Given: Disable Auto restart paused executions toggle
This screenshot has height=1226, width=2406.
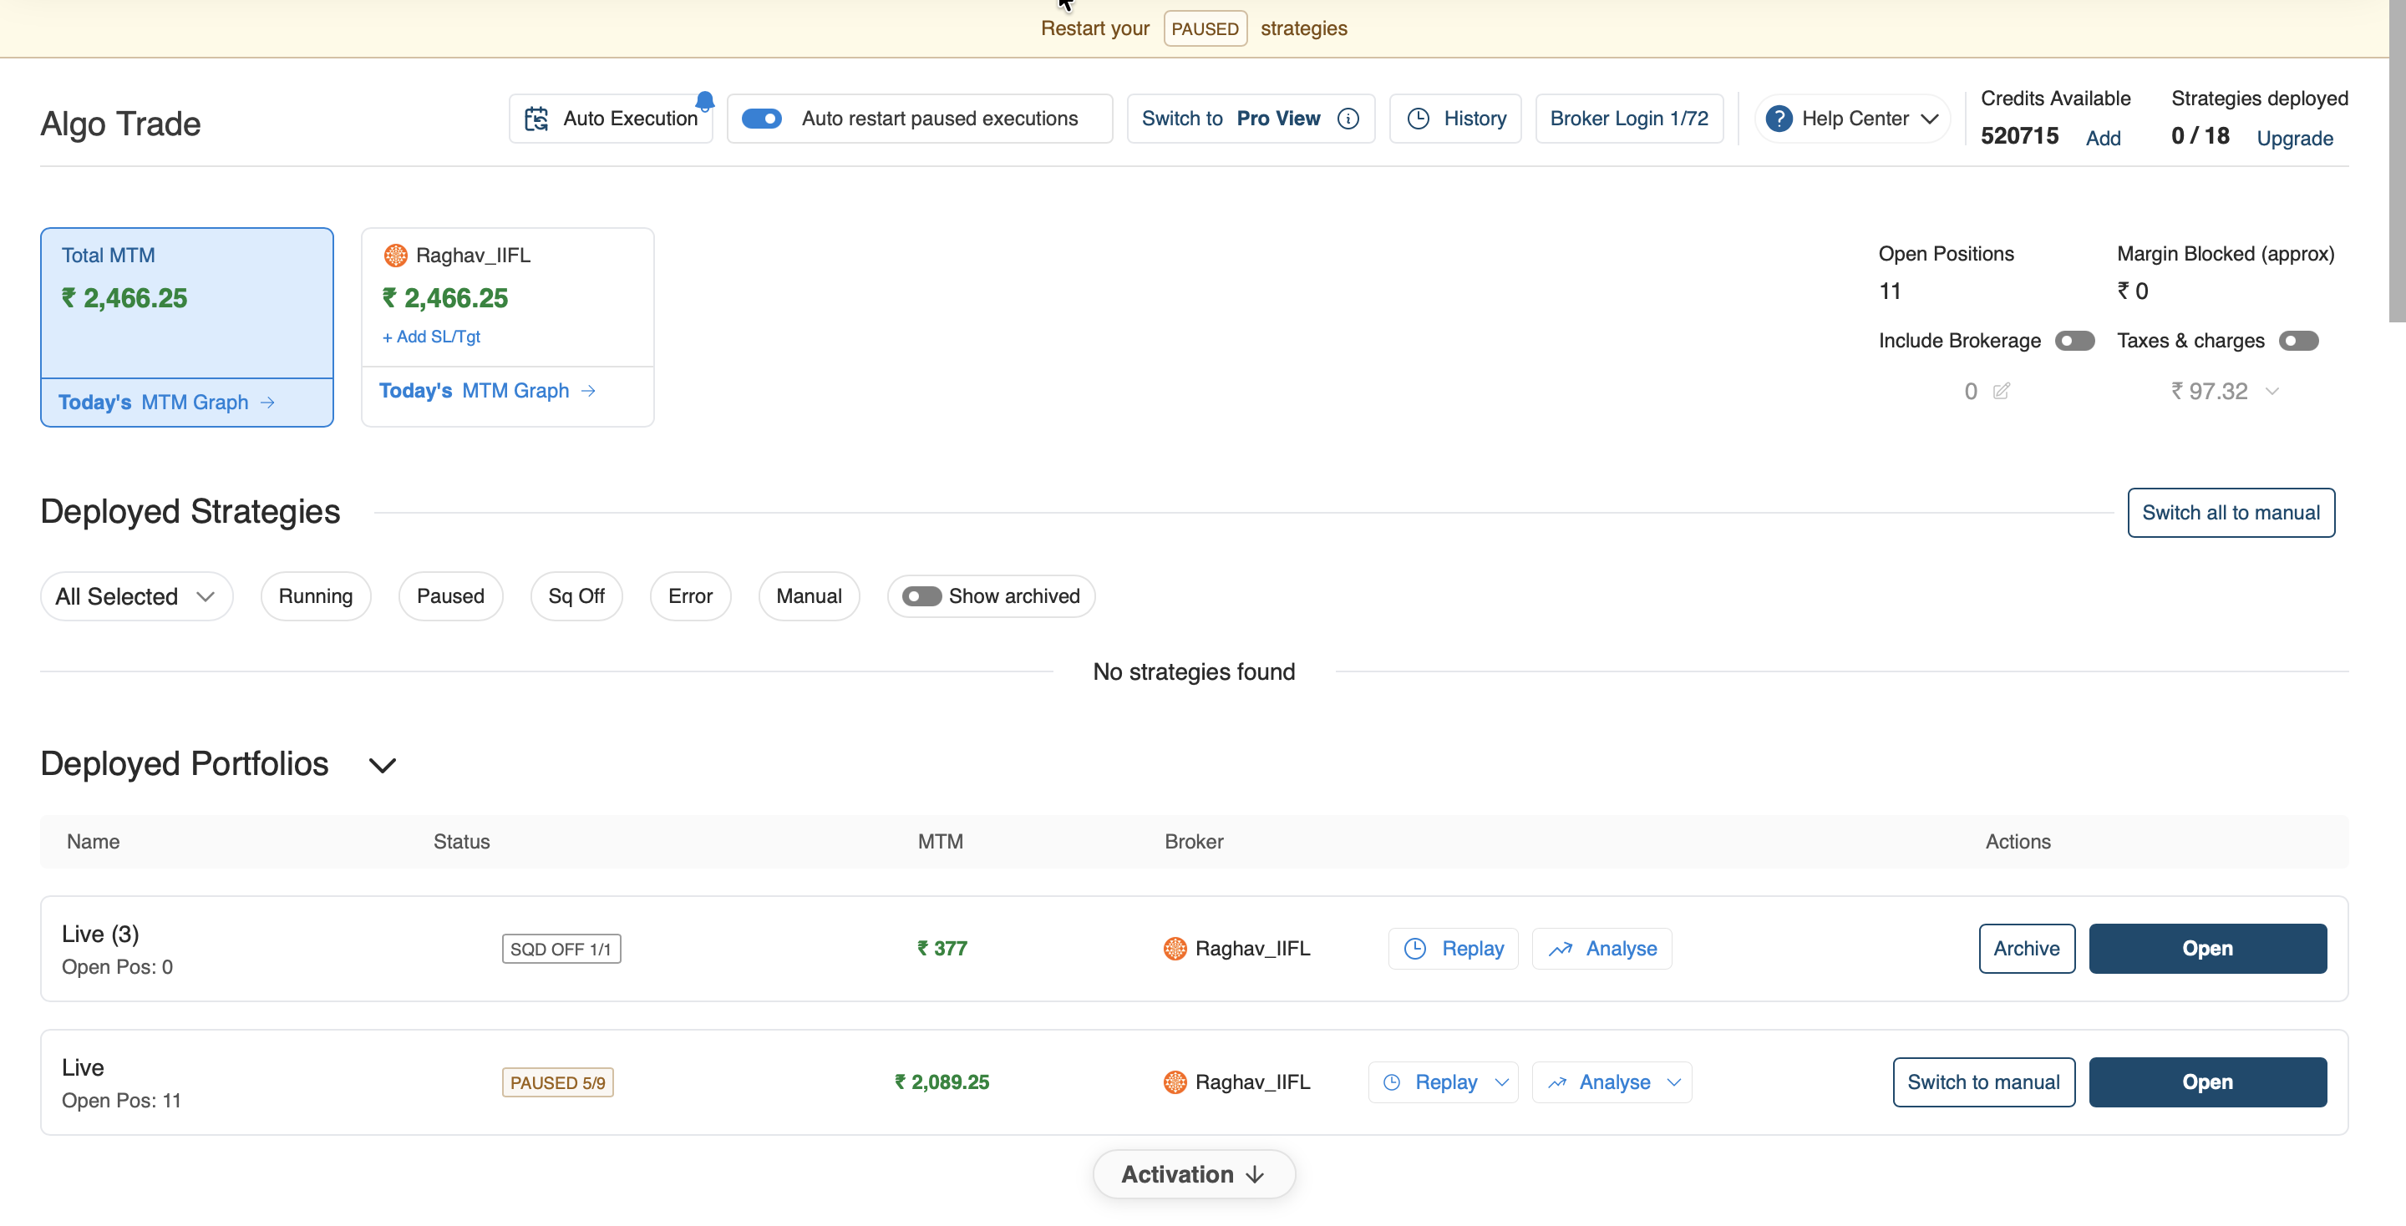Looking at the screenshot, I should (x=761, y=119).
